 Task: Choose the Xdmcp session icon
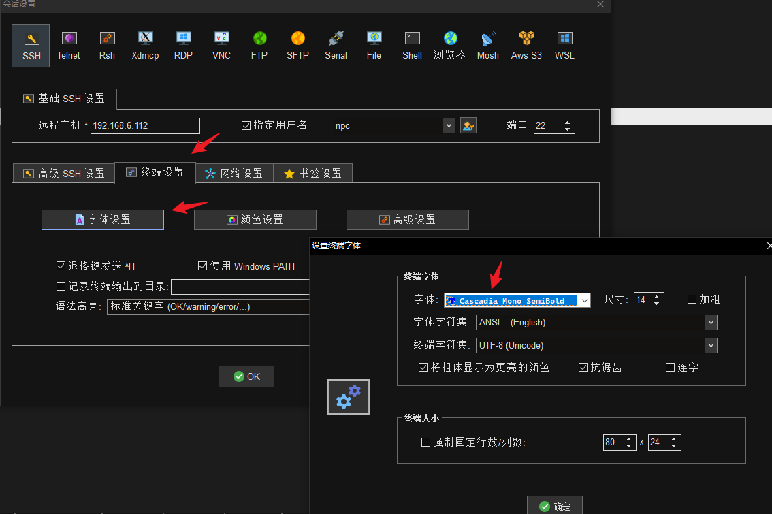145,46
